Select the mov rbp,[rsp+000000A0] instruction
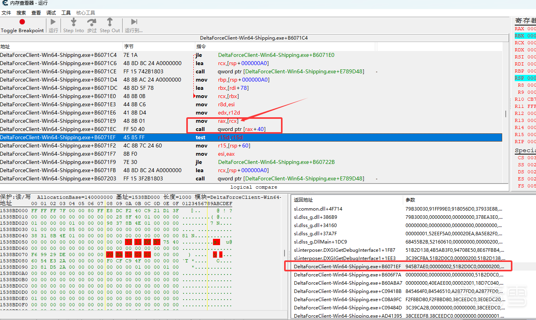536x320 pixels. 251,80
